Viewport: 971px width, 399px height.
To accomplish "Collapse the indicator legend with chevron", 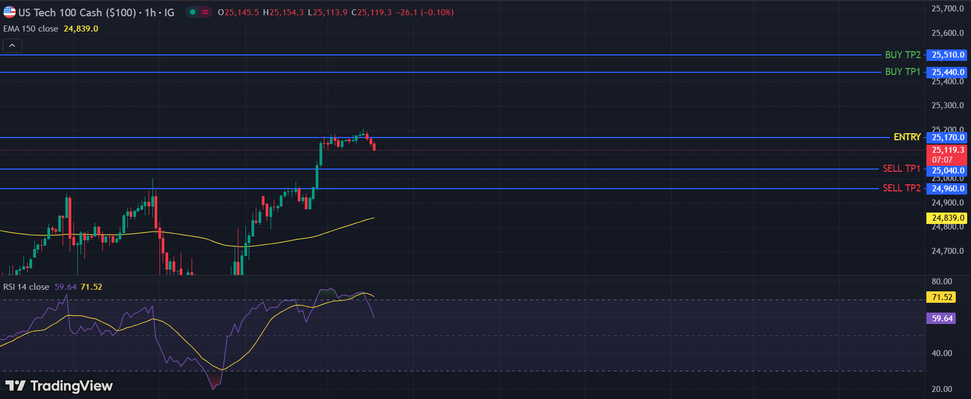I will click(12, 46).
